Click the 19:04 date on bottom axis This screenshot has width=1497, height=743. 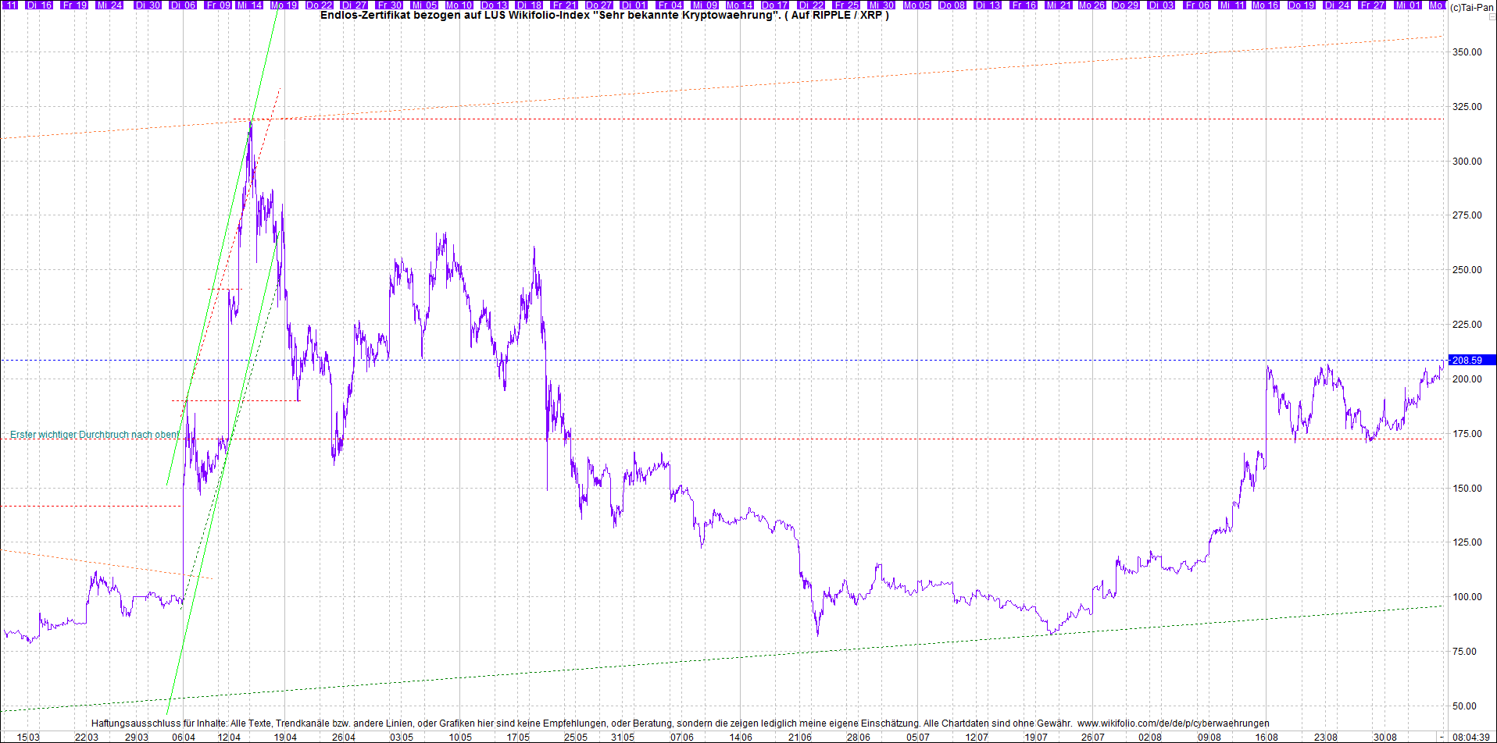(285, 737)
